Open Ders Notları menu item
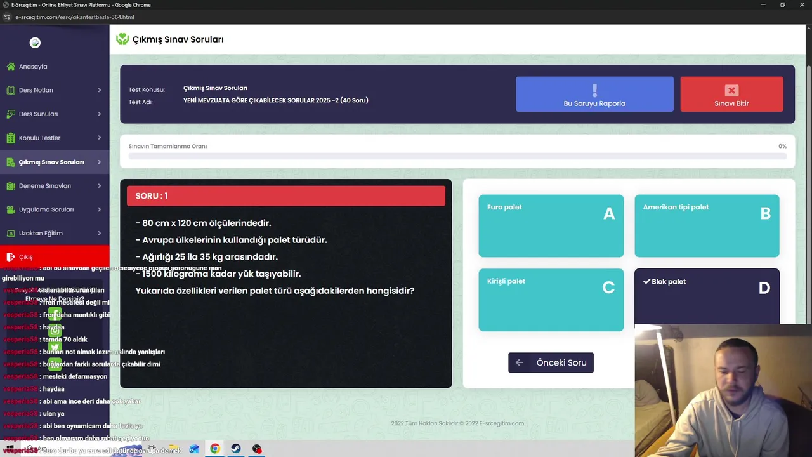This screenshot has height=457, width=812. point(55,90)
